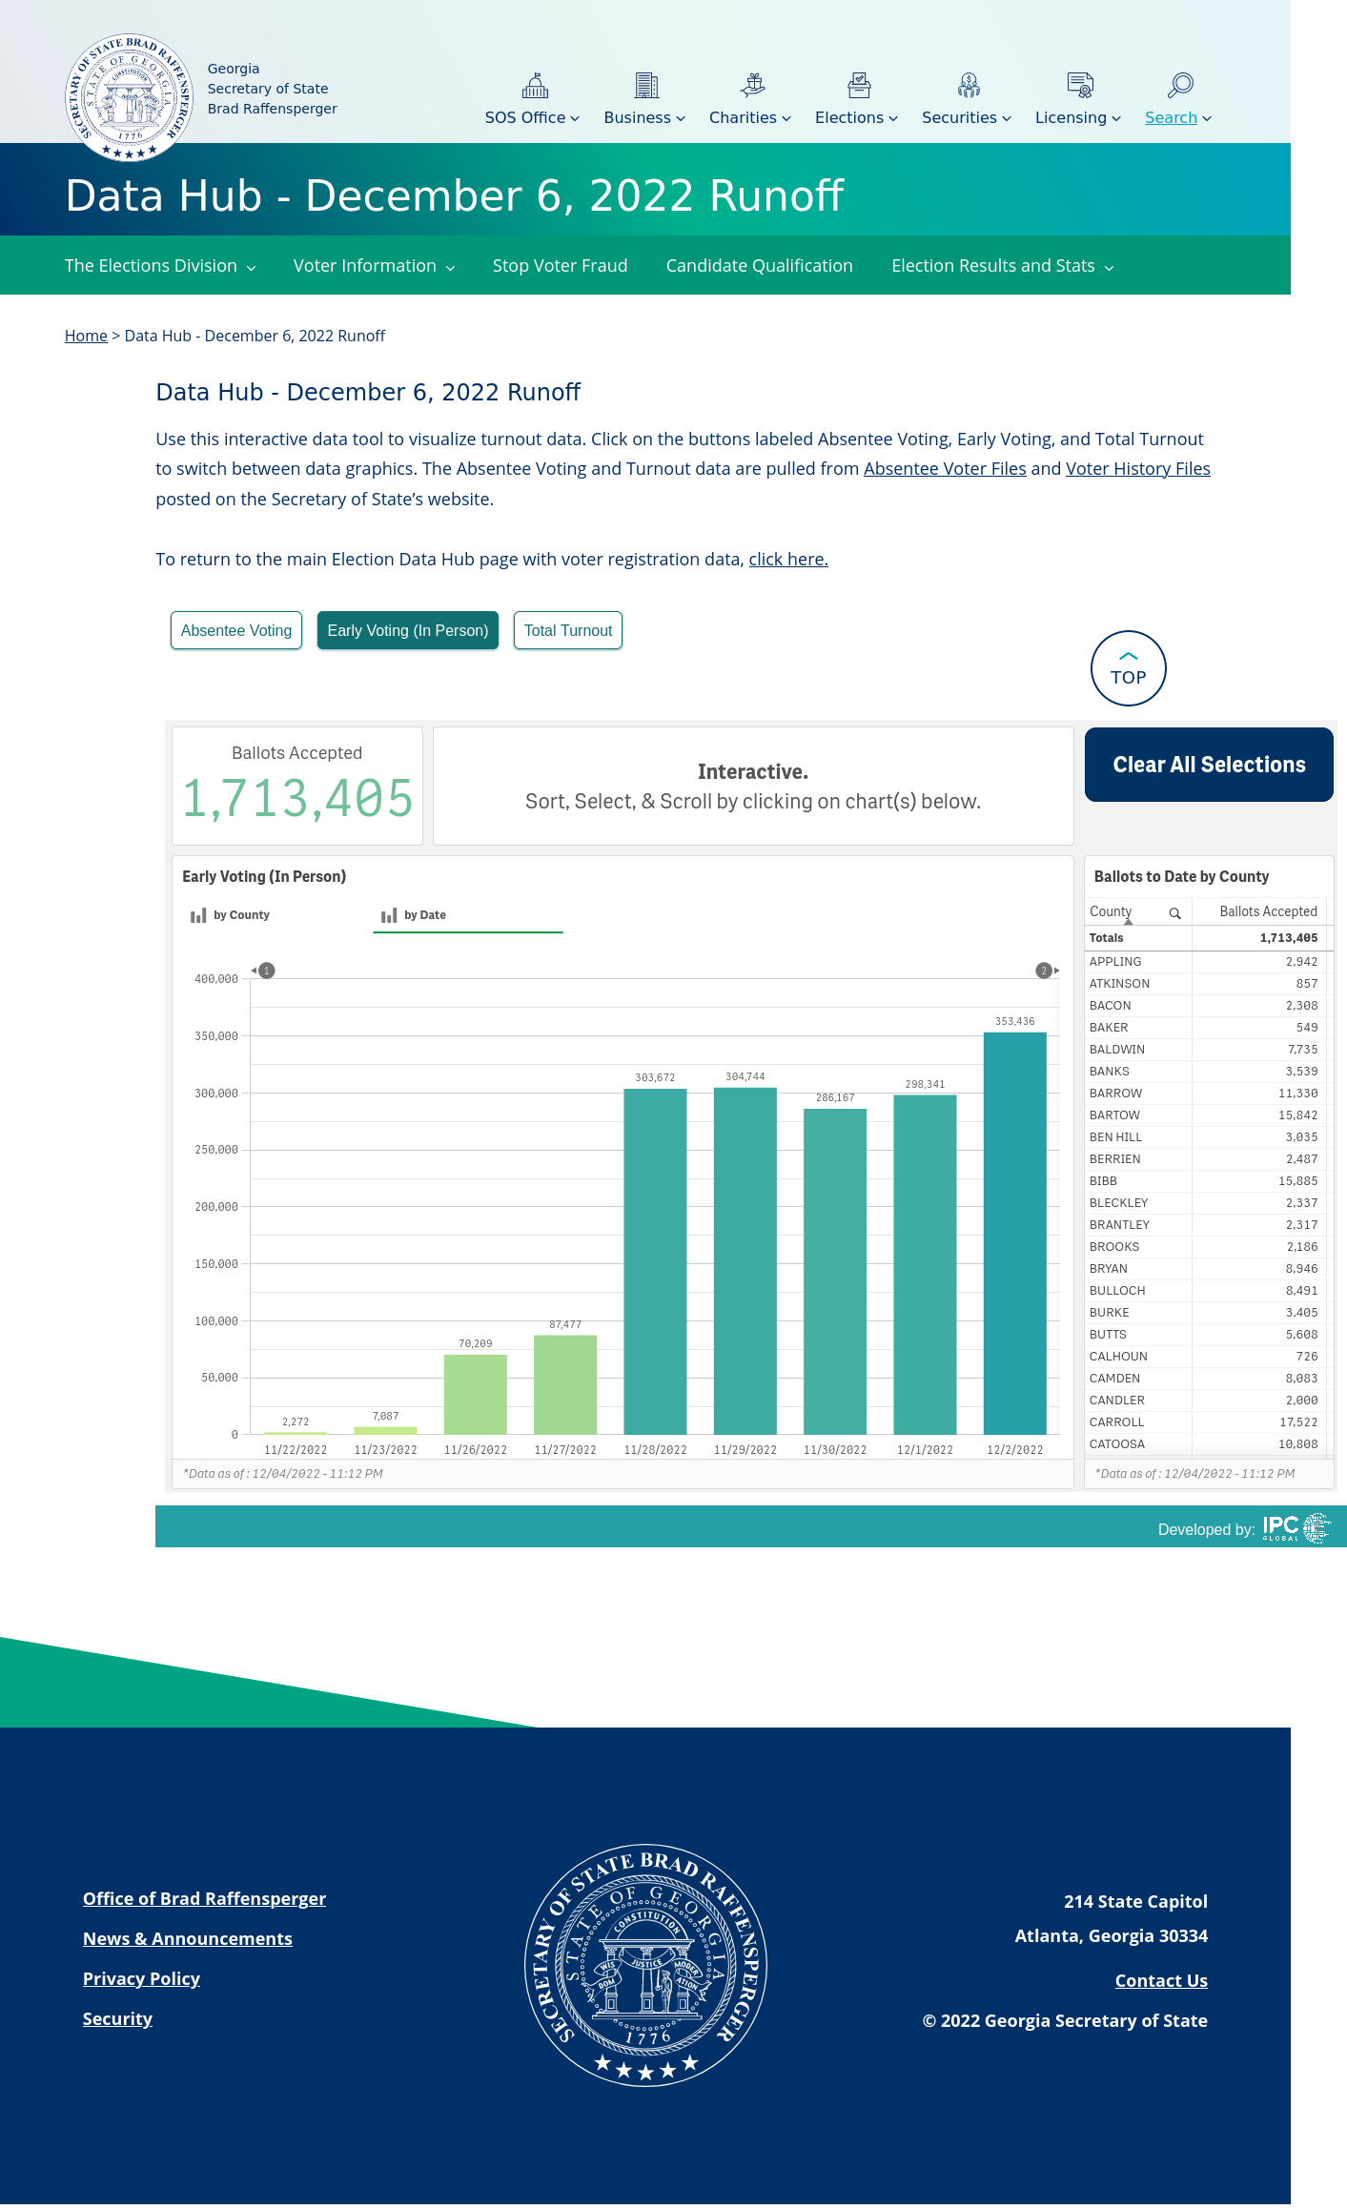Image resolution: width=1347 pixels, height=2209 pixels.
Task: Expand the Securities menu
Action: (x=967, y=117)
